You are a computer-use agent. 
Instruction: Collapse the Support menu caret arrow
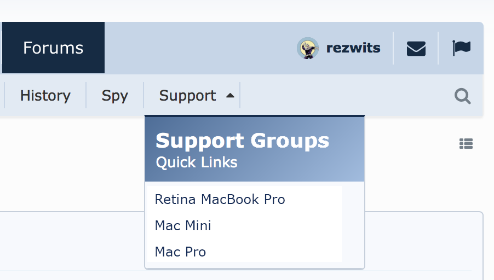coord(230,95)
